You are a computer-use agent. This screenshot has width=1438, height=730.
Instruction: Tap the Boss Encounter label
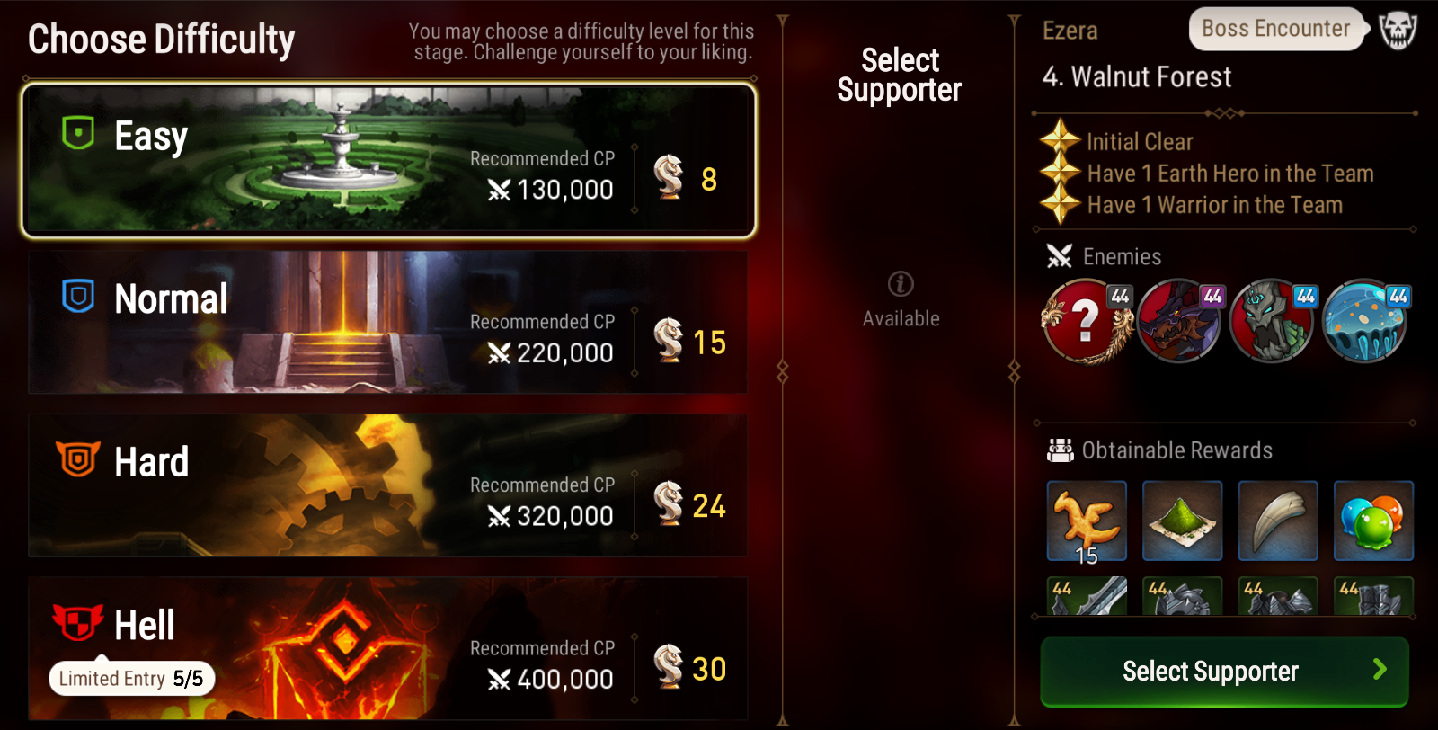[1275, 29]
